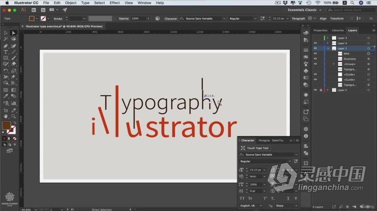Screen dimensions: 377x211
Task: Expand Layer 4 in Layers panel
Action: point(328,43)
